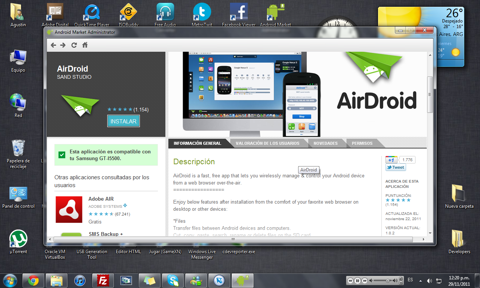Click the 'Descripción' heading
This screenshot has width=480, height=288.
194,162
